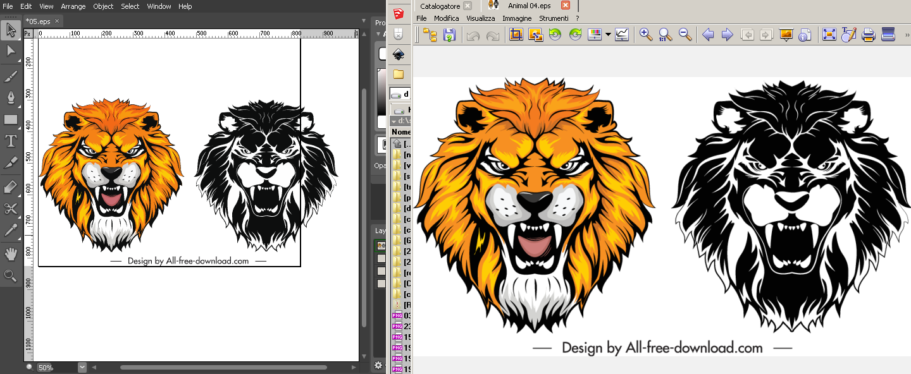Viewport: 911px width, 374px height.
Task: Open the File menu in editor window
Action: tap(8, 6)
